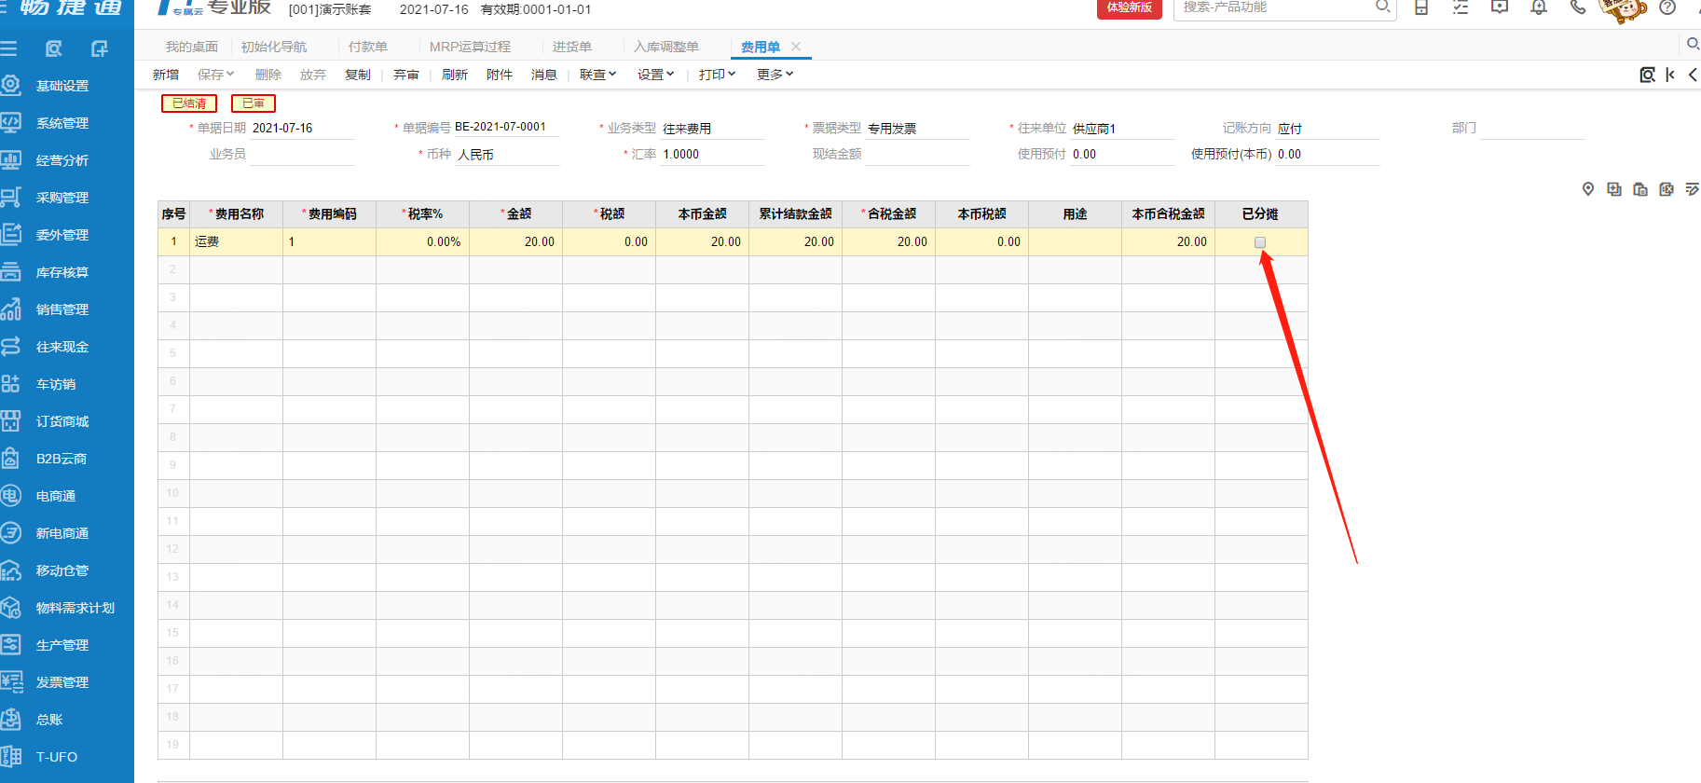Click the 费用名称 column header
1701x783 pixels.
(x=237, y=214)
